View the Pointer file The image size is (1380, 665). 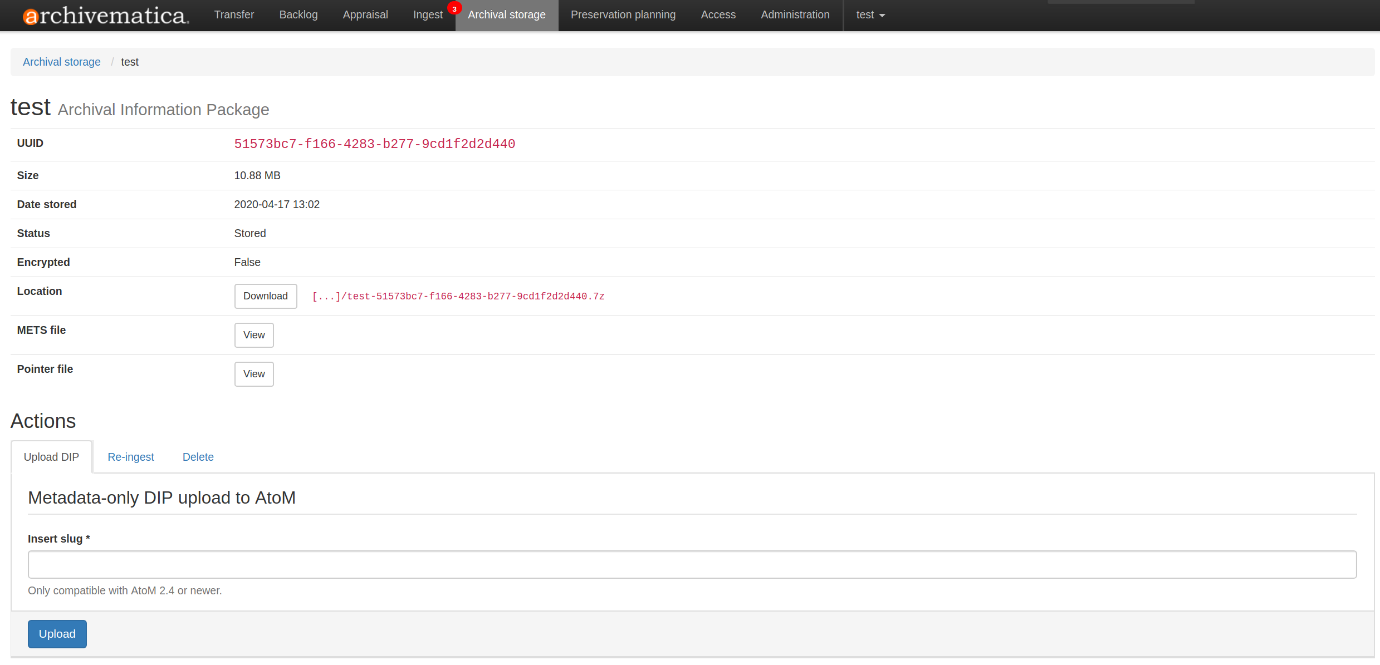click(254, 374)
